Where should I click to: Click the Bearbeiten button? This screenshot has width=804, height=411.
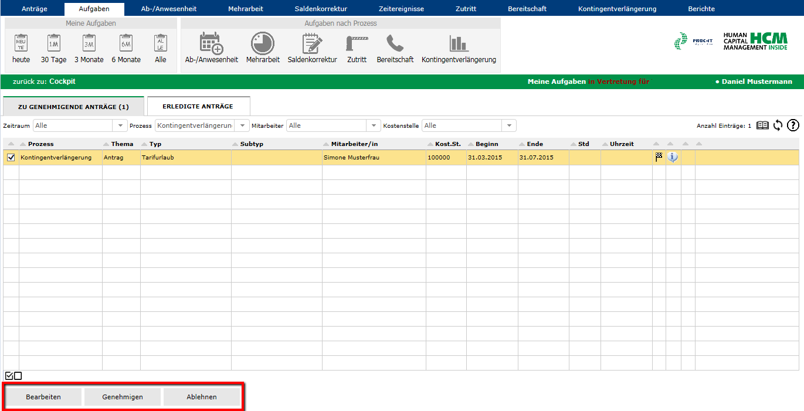[43, 397]
